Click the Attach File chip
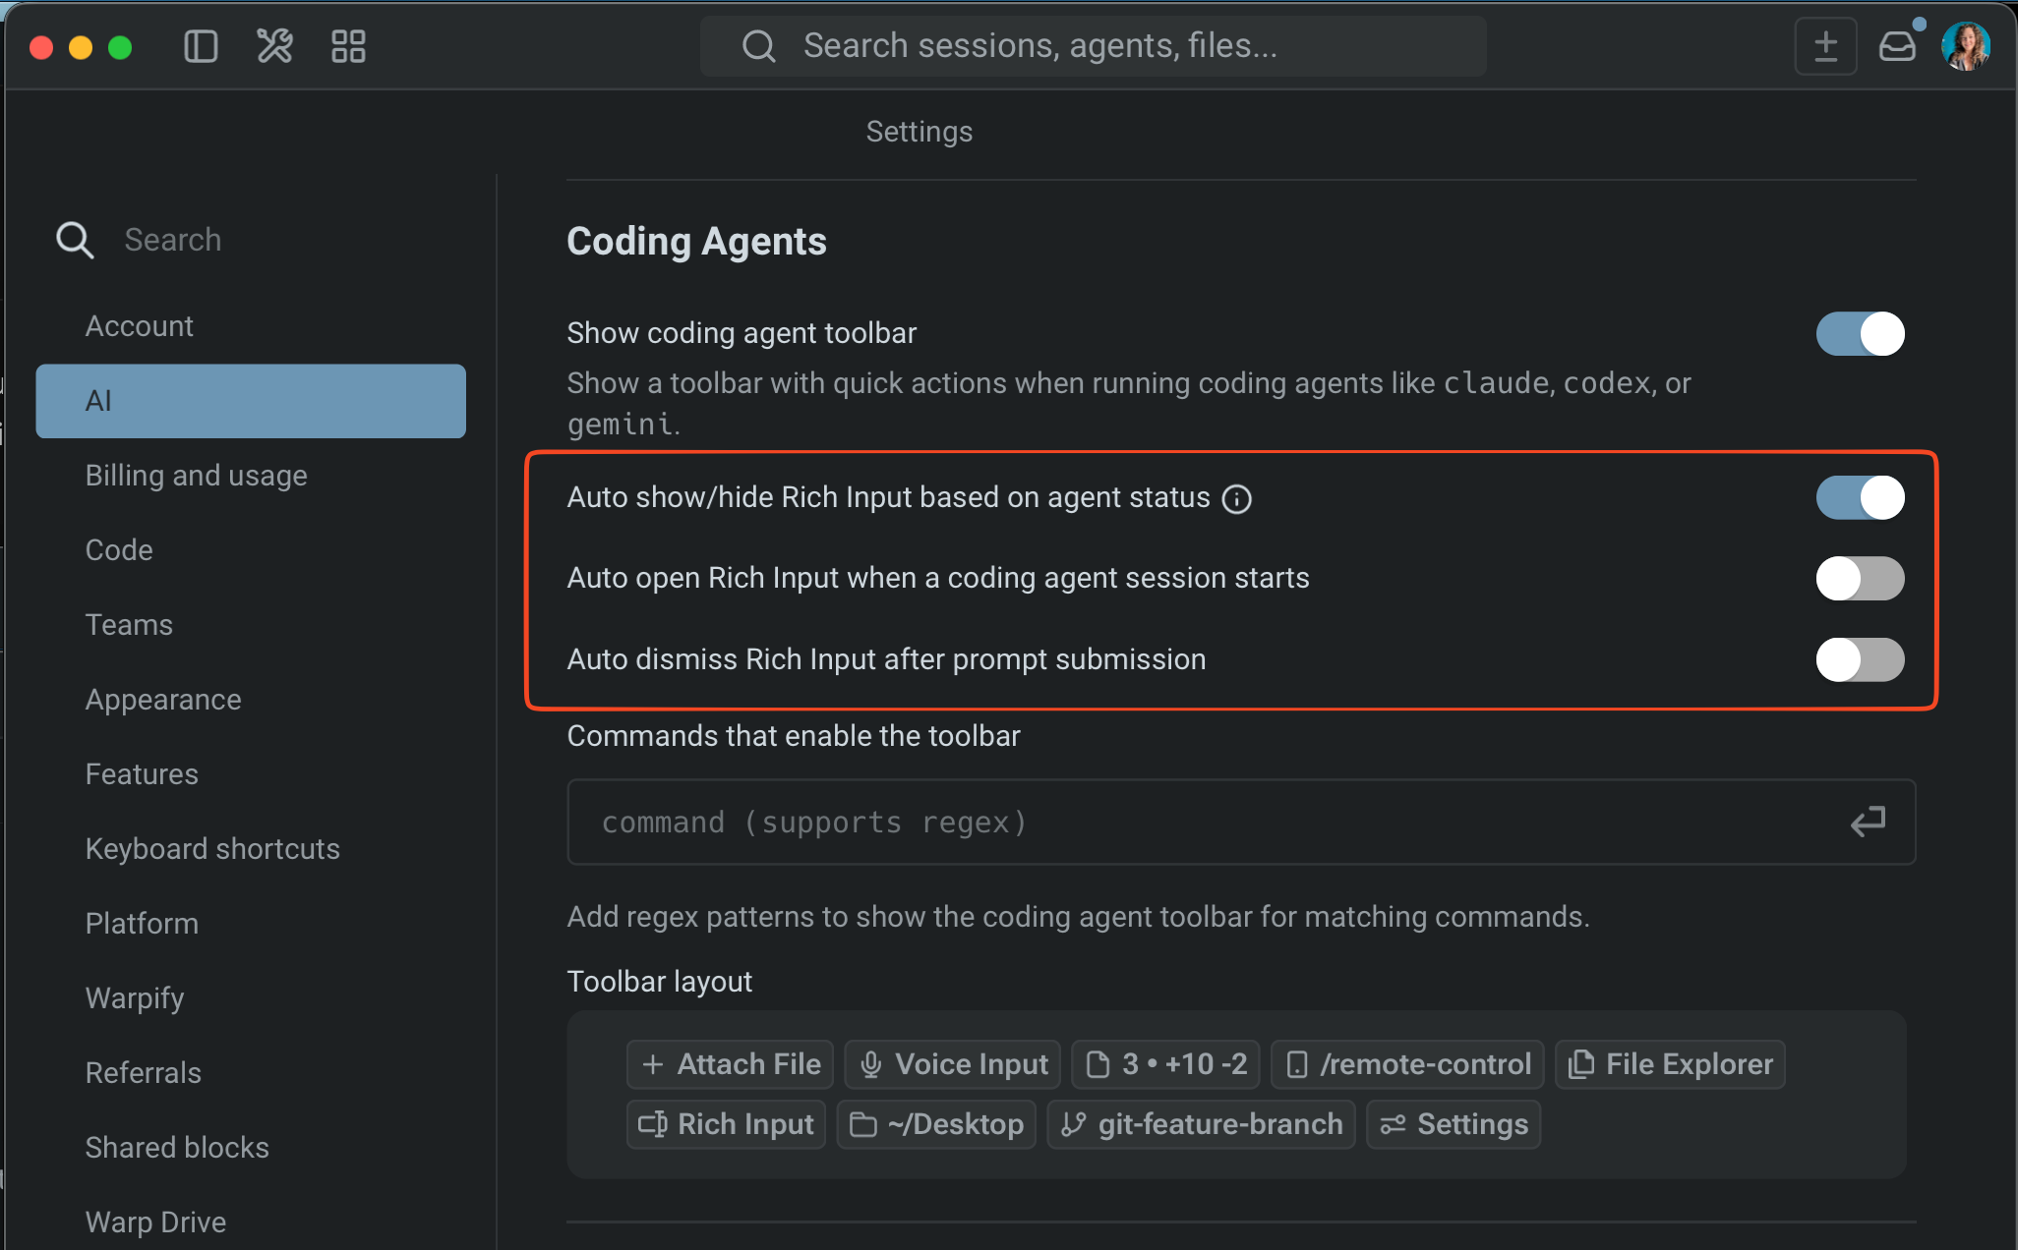 (729, 1063)
